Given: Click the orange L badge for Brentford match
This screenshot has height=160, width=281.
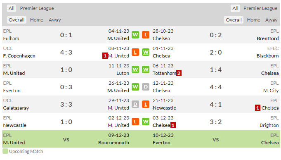Looking at the screenshot, I should [146, 35].
